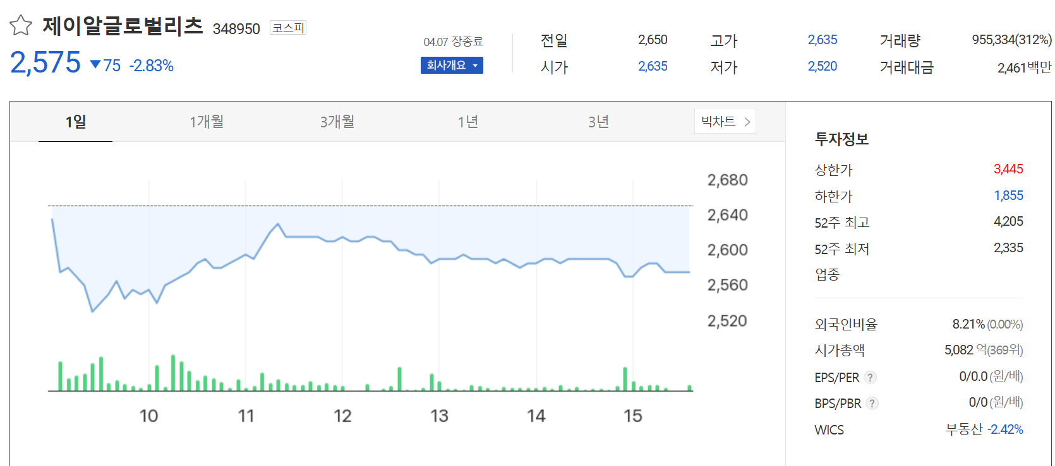Click the 52주 최고 value 4,205
The height and width of the screenshot is (466, 1055).
pyautogui.click(x=1008, y=221)
